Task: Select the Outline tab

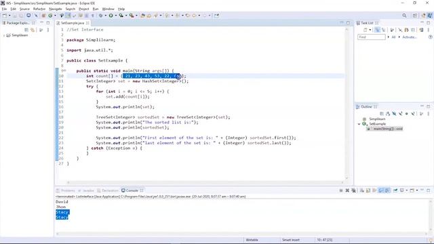Action: (366, 106)
